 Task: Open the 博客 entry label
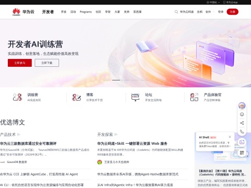click(x=90, y=95)
